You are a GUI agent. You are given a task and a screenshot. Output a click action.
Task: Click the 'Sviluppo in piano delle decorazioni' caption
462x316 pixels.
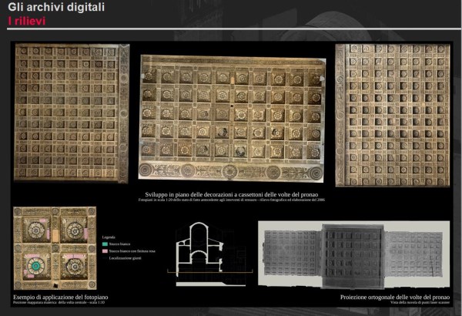click(x=231, y=194)
